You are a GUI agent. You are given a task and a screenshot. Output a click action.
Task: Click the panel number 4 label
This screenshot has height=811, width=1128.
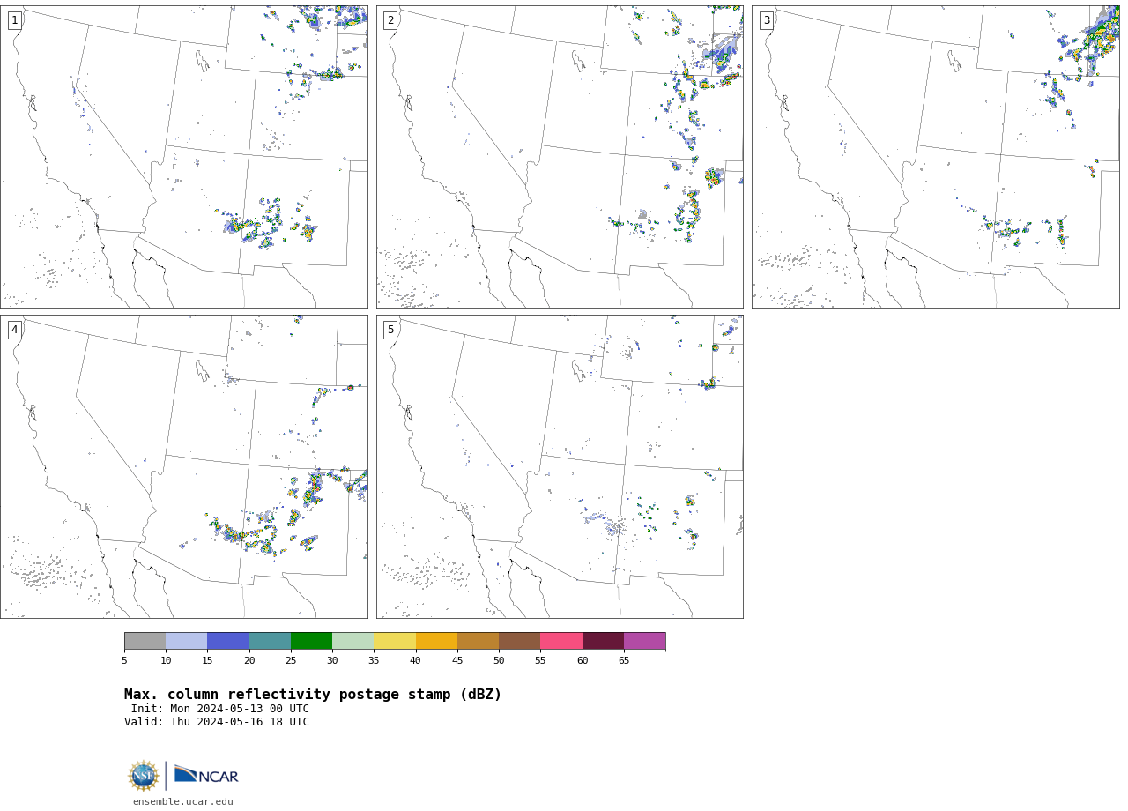pyautogui.click(x=15, y=330)
